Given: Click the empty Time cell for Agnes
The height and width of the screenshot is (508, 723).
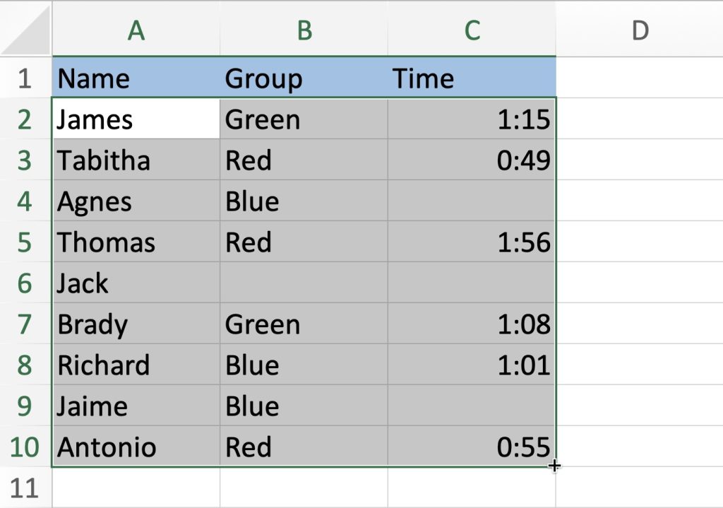Looking at the screenshot, I should pyautogui.click(x=472, y=201).
